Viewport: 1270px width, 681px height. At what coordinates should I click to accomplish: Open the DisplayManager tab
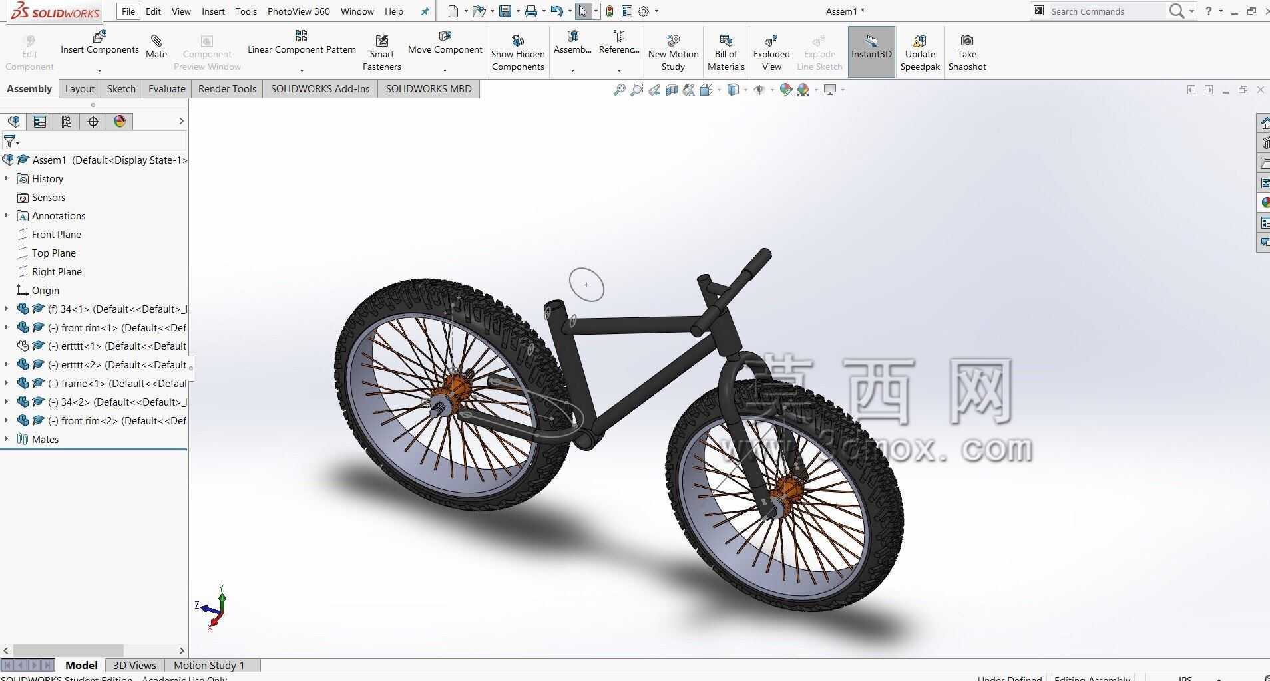[x=120, y=122]
